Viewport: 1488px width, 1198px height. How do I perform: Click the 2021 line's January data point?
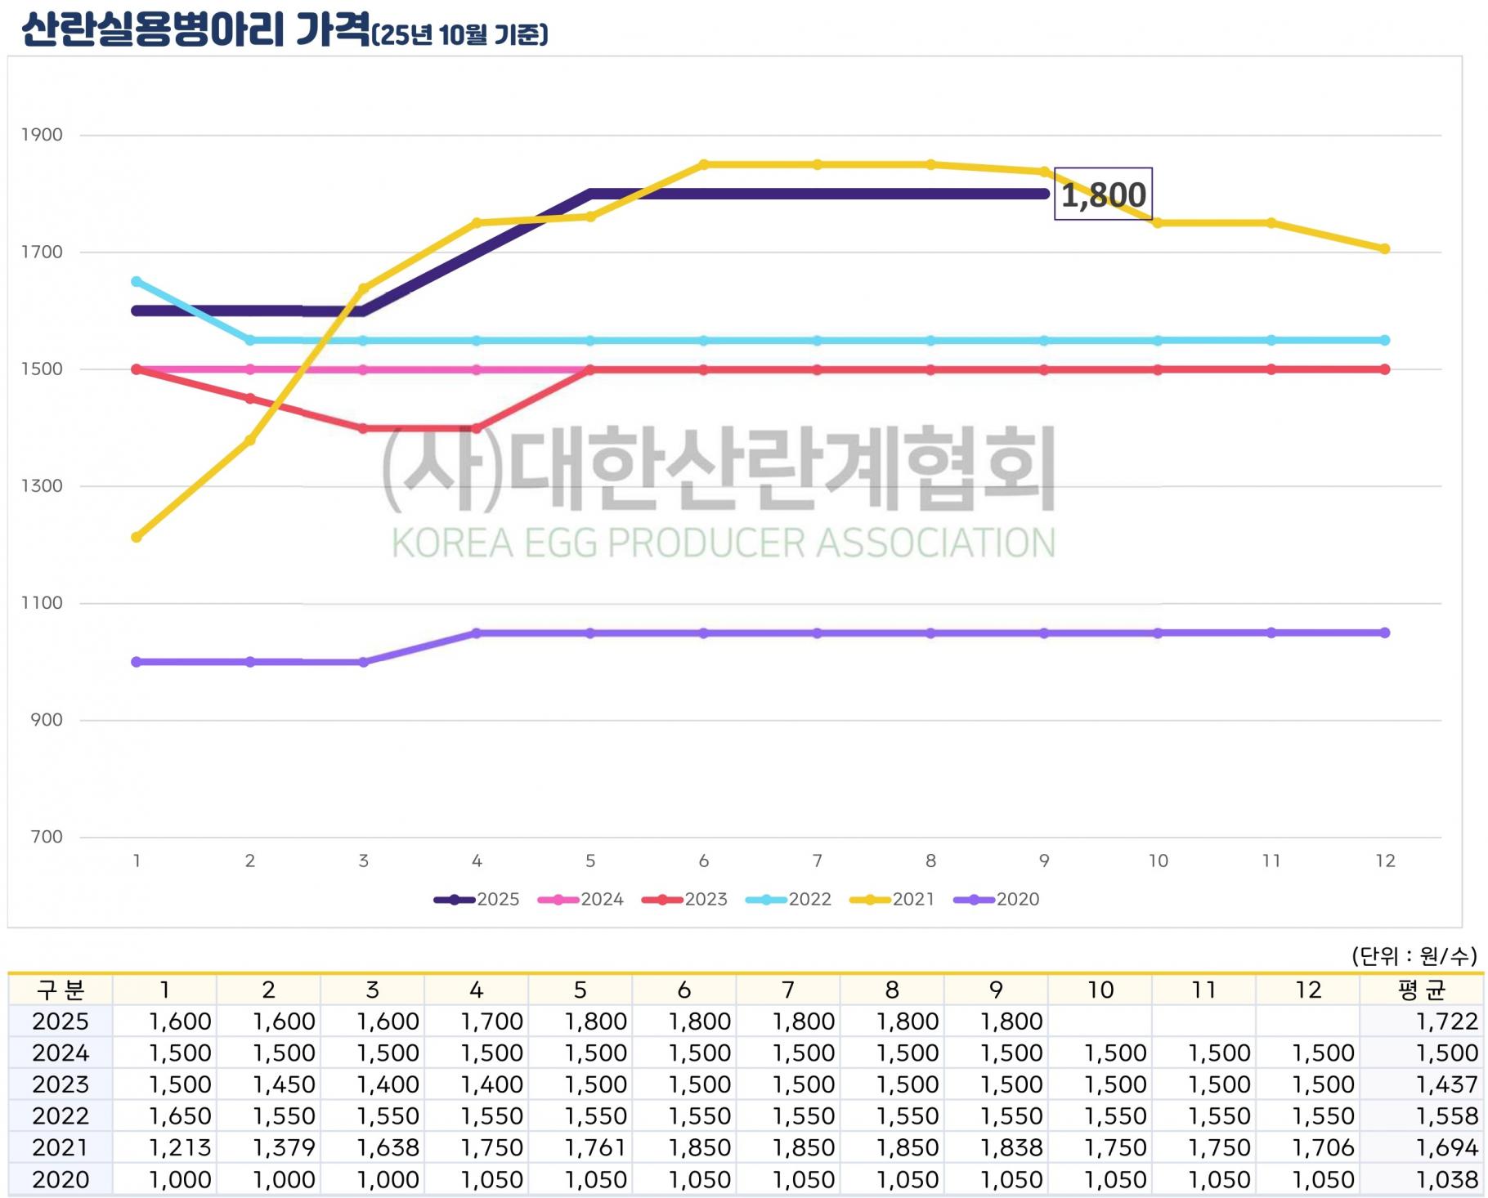(x=137, y=537)
